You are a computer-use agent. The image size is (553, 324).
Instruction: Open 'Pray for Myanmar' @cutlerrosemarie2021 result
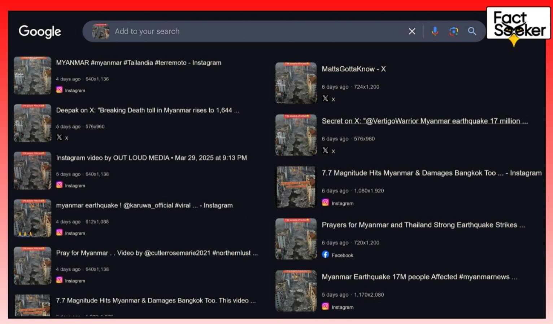pyautogui.click(x=157, y=253)
